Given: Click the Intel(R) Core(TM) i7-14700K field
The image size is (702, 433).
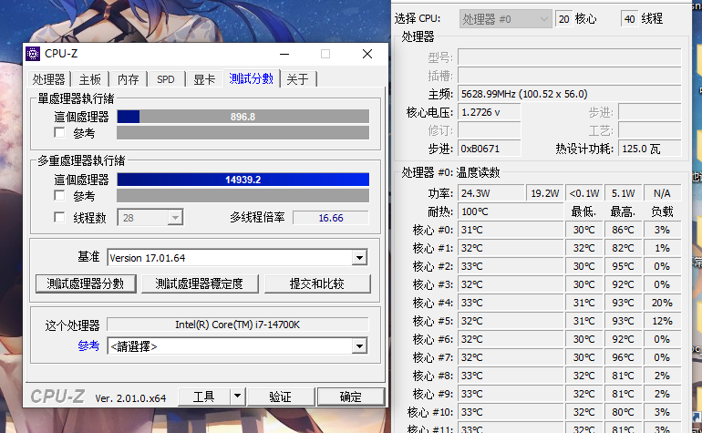Looking at the screenshot, I should coord(238,325).
